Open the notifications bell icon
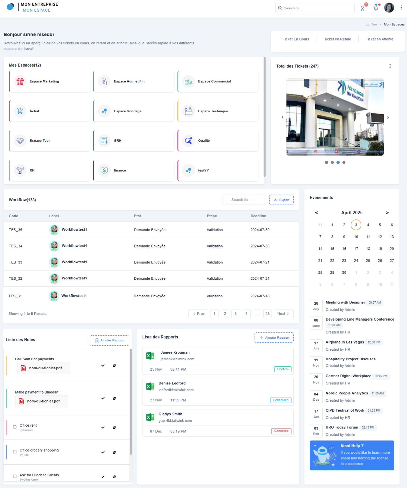 [x=376, y=8]
